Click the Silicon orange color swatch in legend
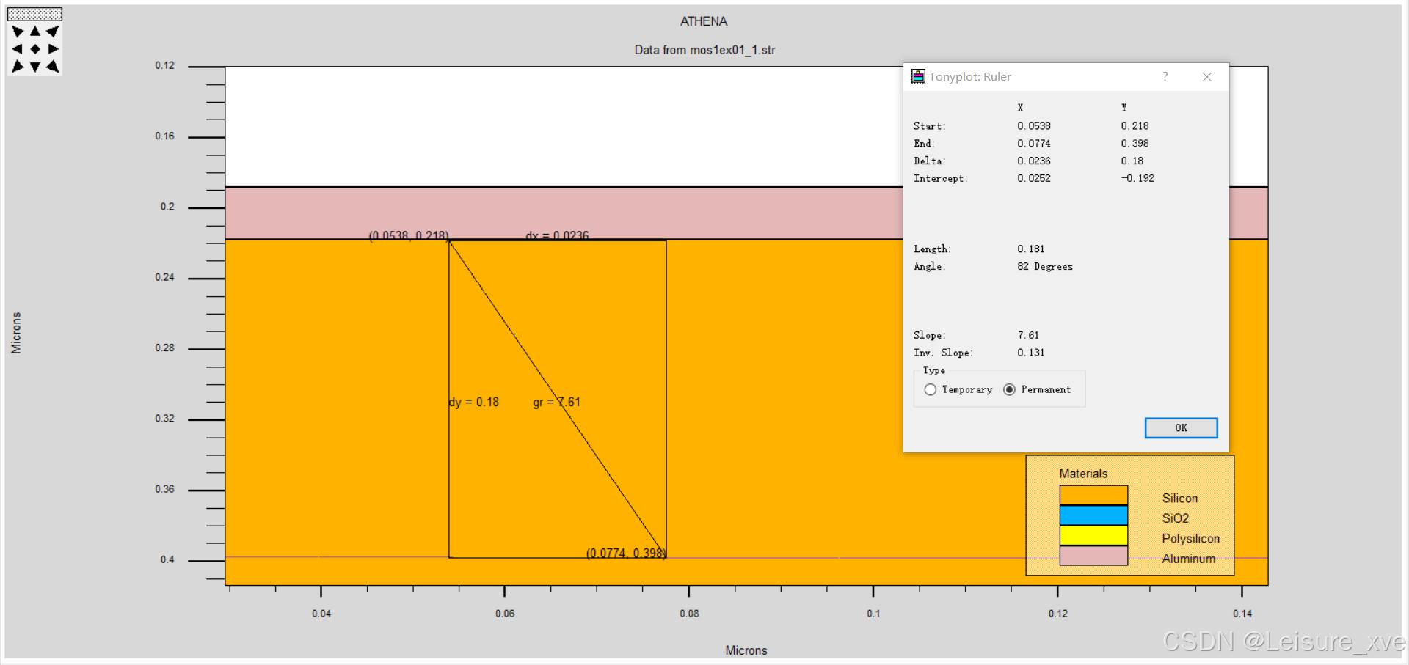Screen dimensions: 1409x665 (1093, 495)
